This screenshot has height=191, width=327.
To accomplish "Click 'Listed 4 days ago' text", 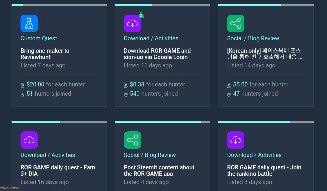I will tap(146, 182).
